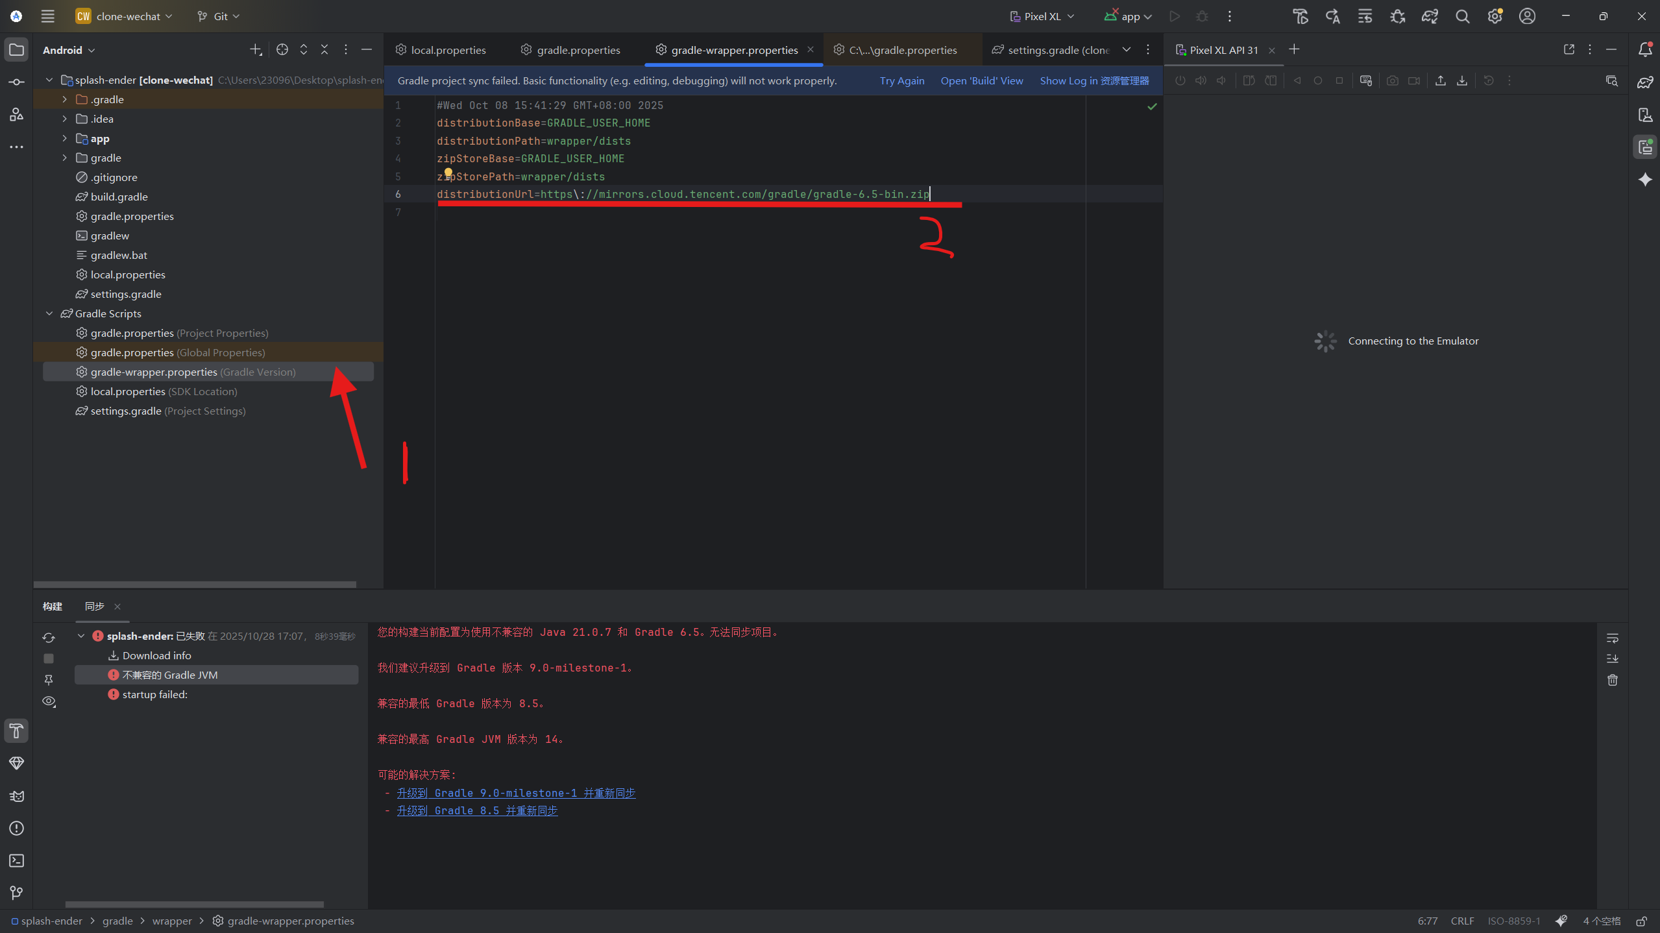This screenshot has width=1660, height=933.
Task: Toggle the eye view options in build panel
Action: tap(49, 701)
